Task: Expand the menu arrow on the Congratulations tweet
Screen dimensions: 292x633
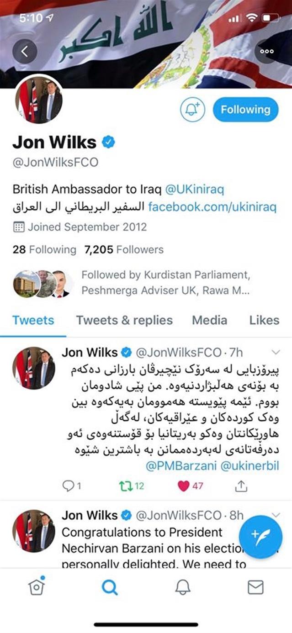Action: pos(275,515)
